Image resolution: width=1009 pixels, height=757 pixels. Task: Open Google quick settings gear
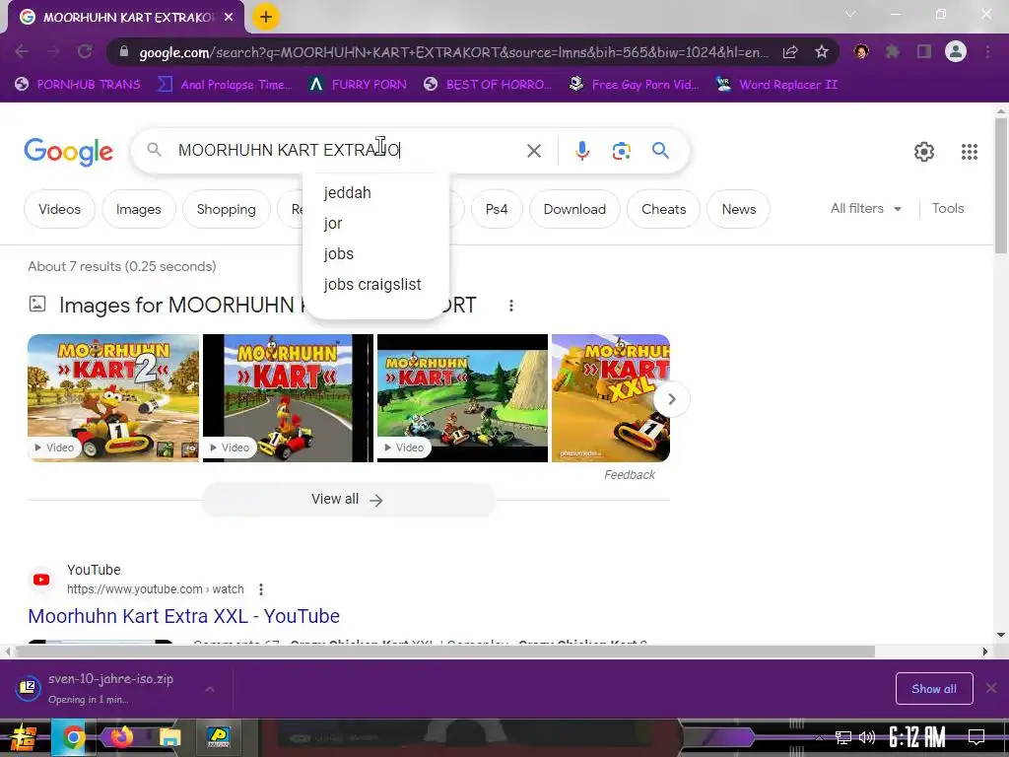[x=924, y=152]
